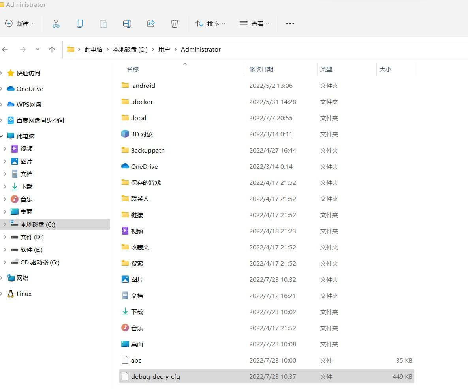Select the debug-decry-cfg file
This screenshot has width=468, height=389.
click(156, 376)
